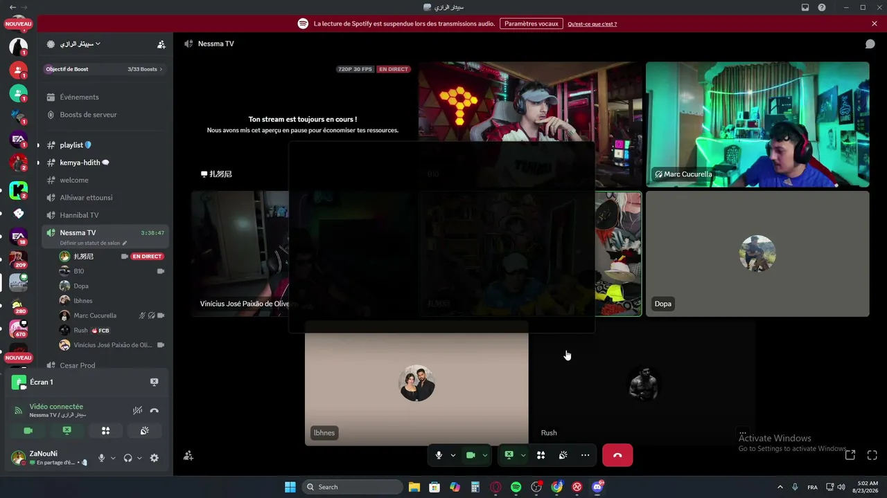Follow the "Qu'est-ce que c'est ?" link

[592, 24]
